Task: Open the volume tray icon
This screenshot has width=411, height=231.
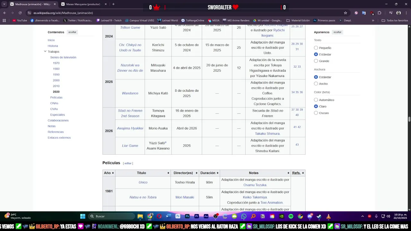Action: coord(388,216)
